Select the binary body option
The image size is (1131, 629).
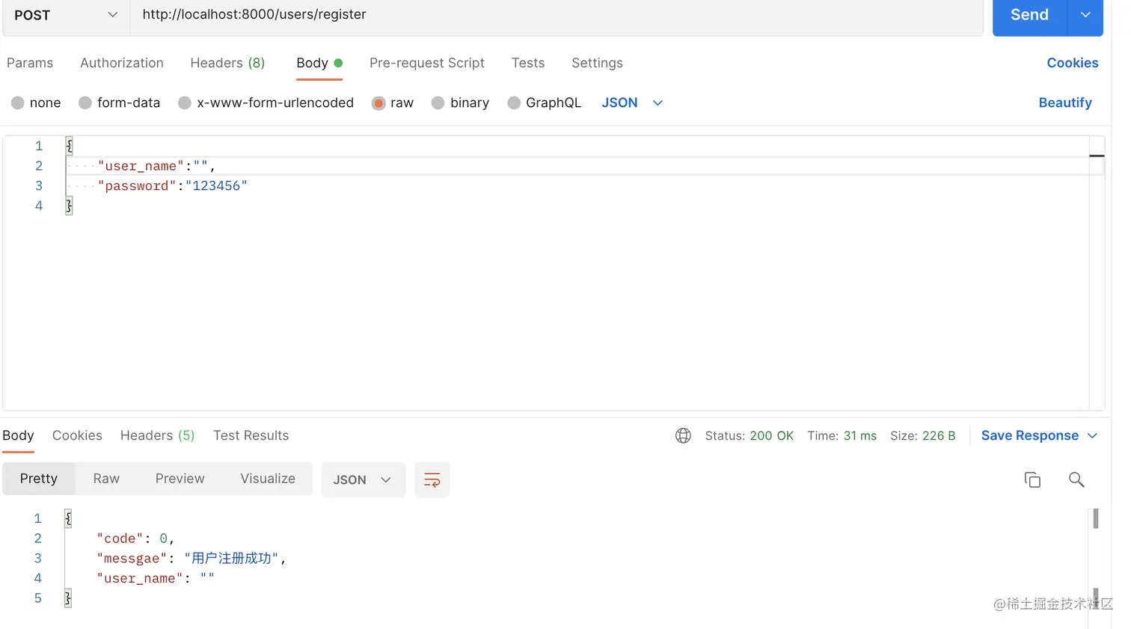coord(438,103)
